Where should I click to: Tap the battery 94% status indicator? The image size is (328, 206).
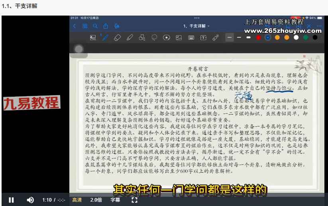(x=316, y=18)
